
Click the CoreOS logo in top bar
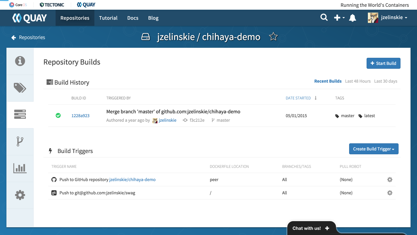pyautogui.click(x=18, y=5)
